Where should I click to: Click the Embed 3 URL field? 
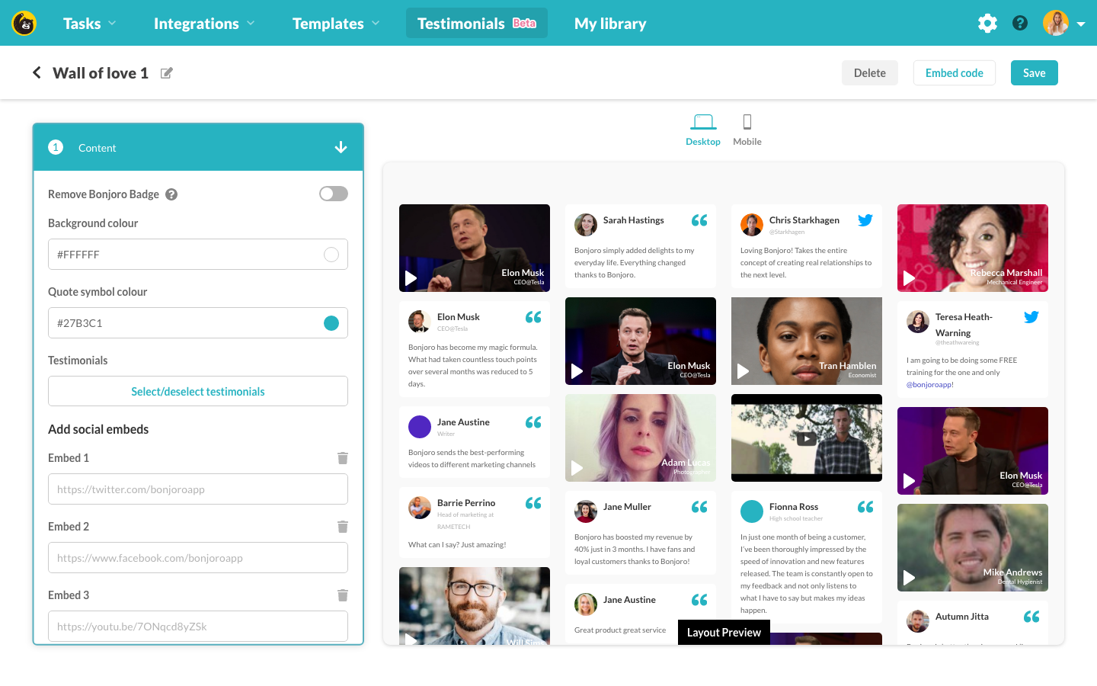tap(198, 627)
